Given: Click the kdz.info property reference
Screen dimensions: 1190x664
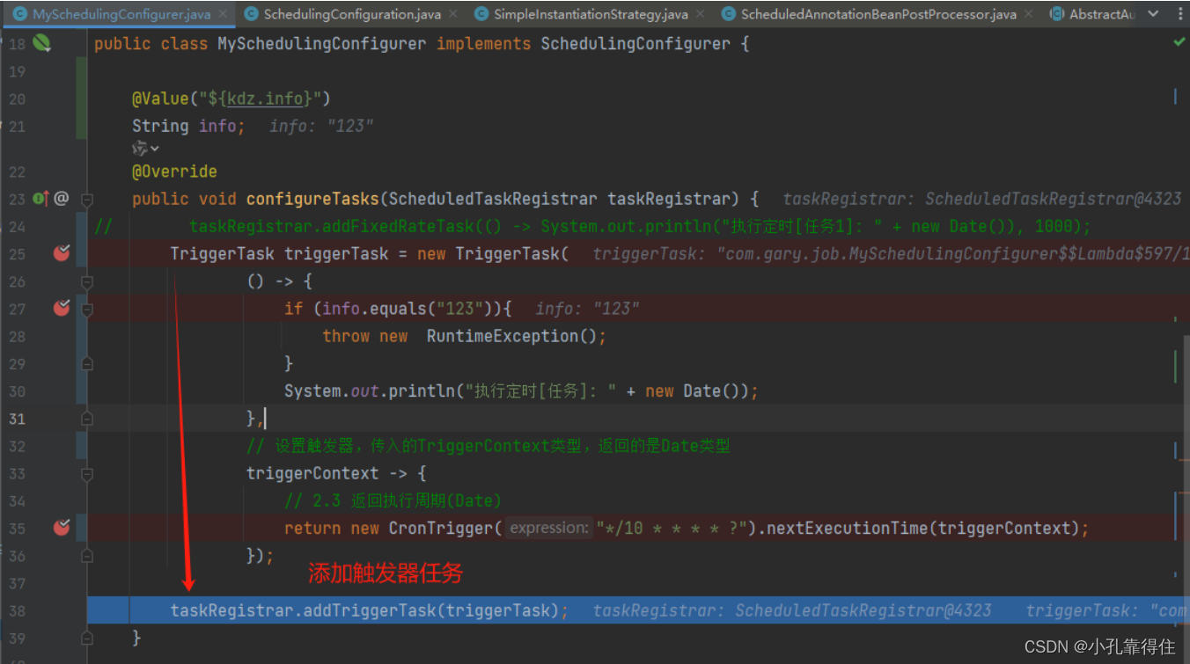Looking at the screenshot, I should (x=264, y=99).
